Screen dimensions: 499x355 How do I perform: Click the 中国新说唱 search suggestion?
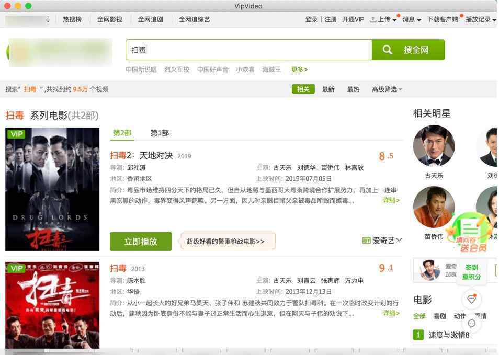coord(141,70)
